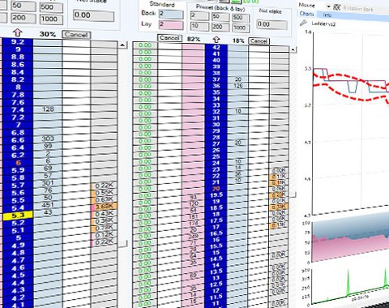Click Cancel button next to 82%
Image resolution: width=389 pixels, height=308 pixels.
169,38
